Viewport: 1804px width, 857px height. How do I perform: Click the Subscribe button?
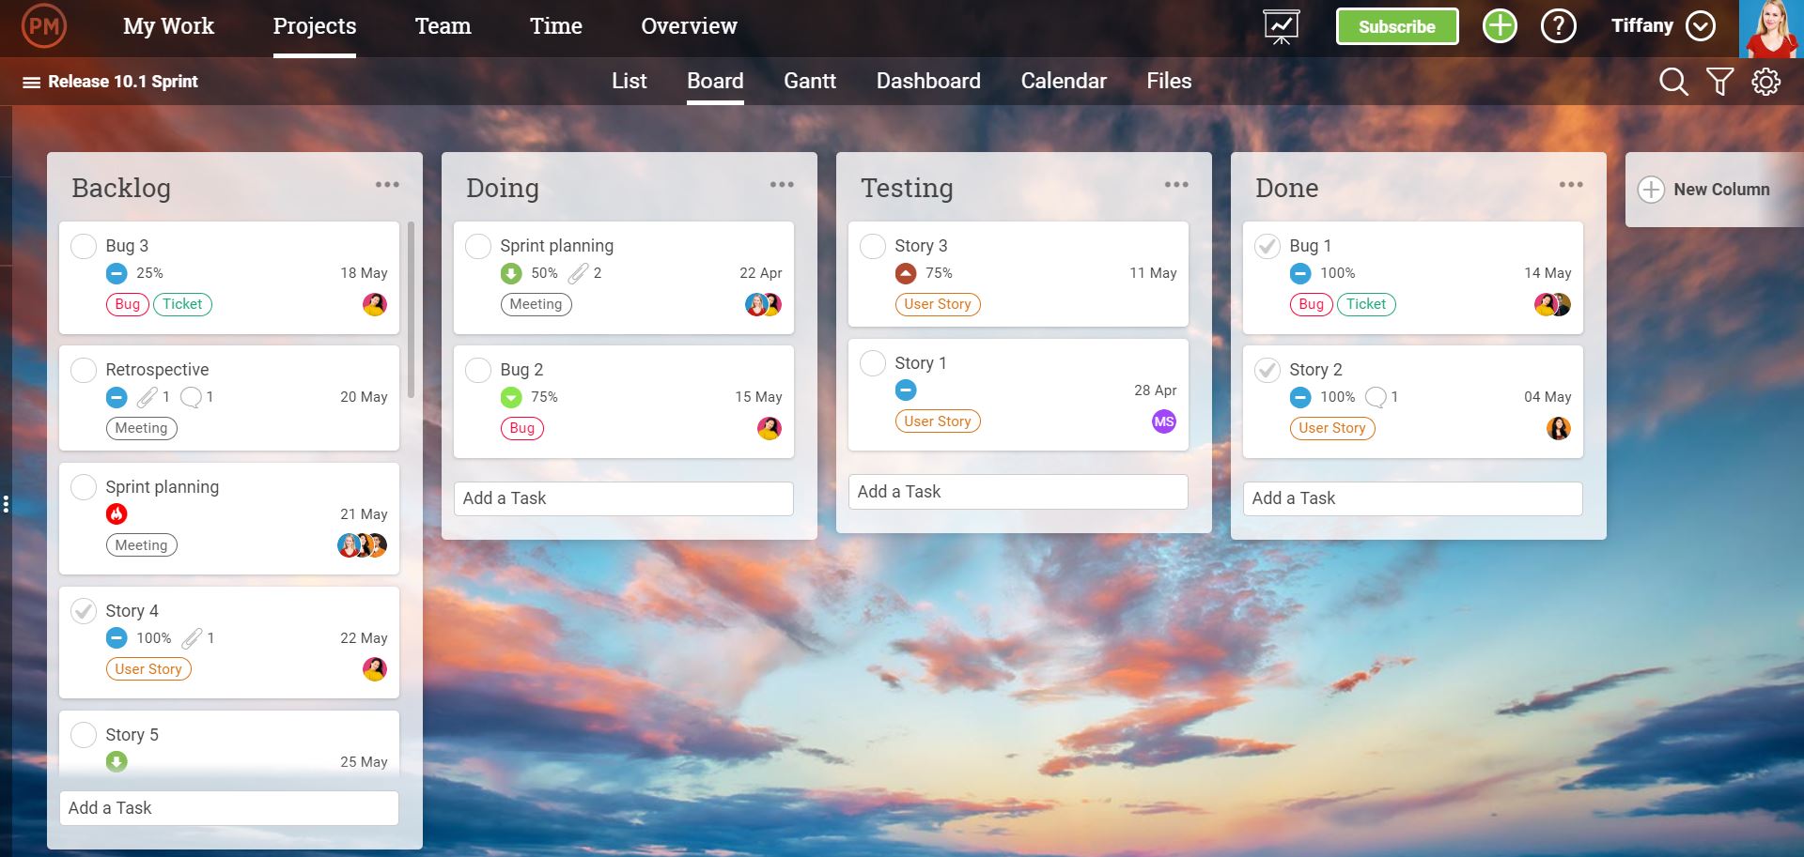click(1397, 25)
